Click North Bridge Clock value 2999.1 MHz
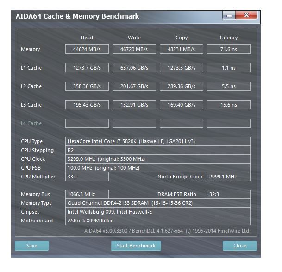The image size is (282, 272). 229,177
